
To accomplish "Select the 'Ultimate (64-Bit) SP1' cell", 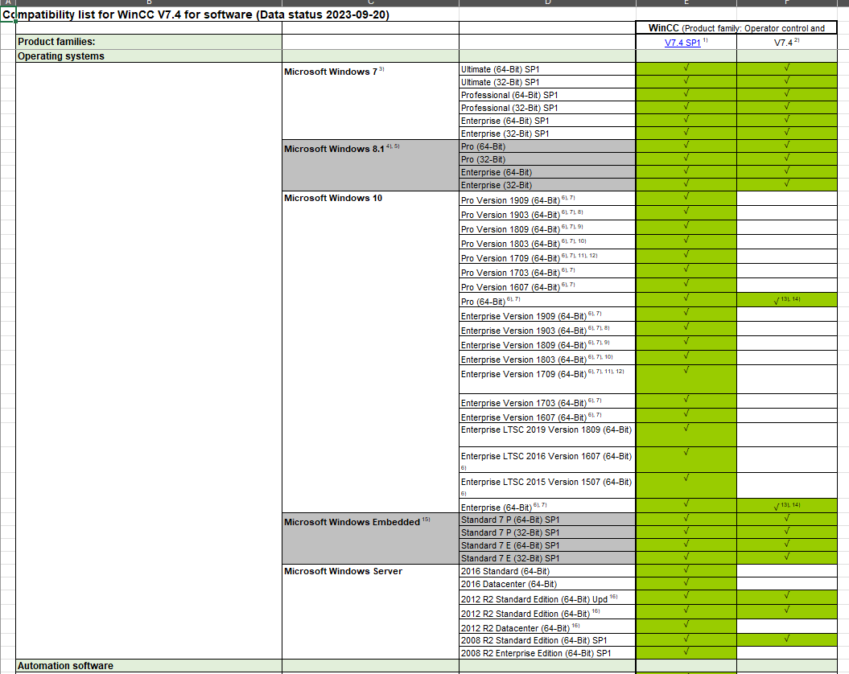I will click(x=547, y=68).
